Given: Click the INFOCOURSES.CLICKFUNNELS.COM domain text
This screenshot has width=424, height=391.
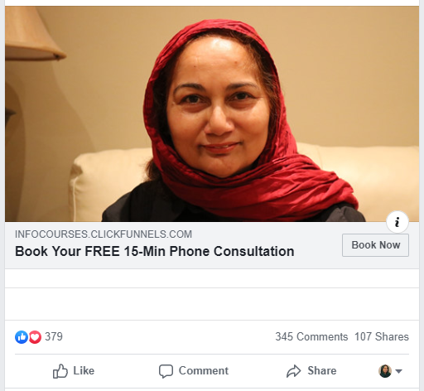Looking at the screenshot, I should (x=104, y=234).
